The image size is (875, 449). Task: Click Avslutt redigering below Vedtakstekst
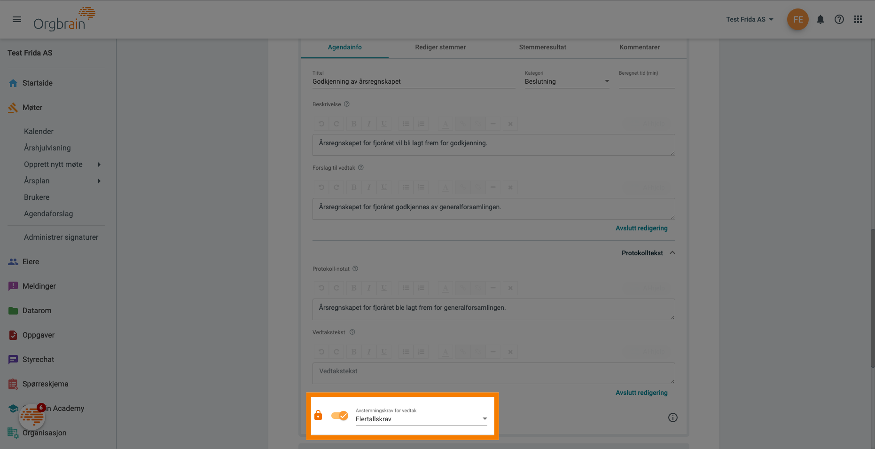coord(641,393)
